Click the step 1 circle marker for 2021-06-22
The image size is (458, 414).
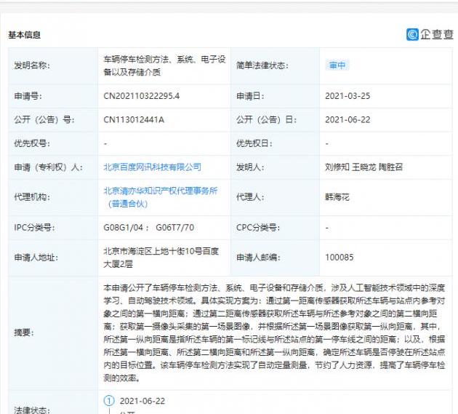tap(109, 401)
